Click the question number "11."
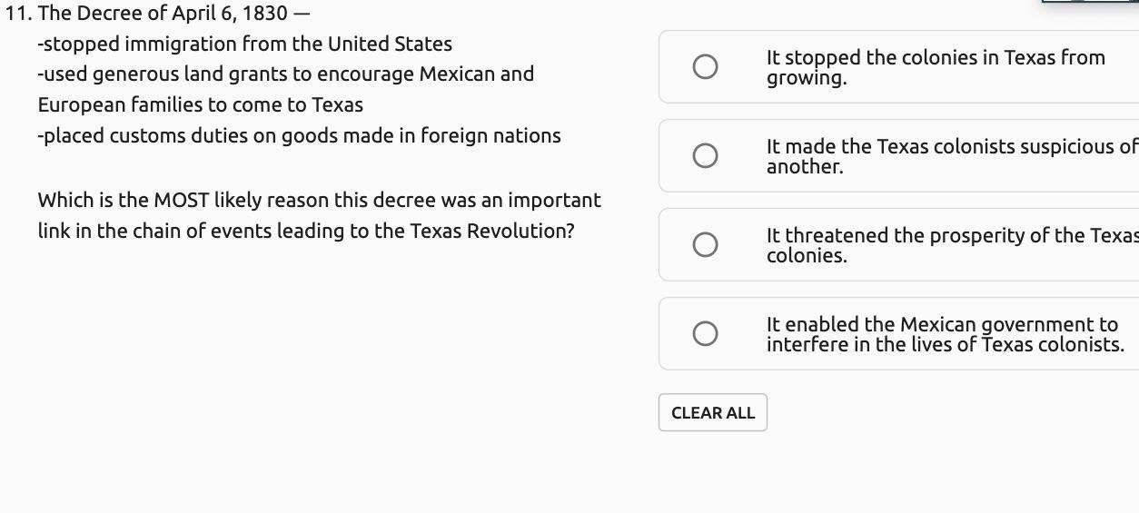Screen dimensions: 1139x513 [18, 13]
